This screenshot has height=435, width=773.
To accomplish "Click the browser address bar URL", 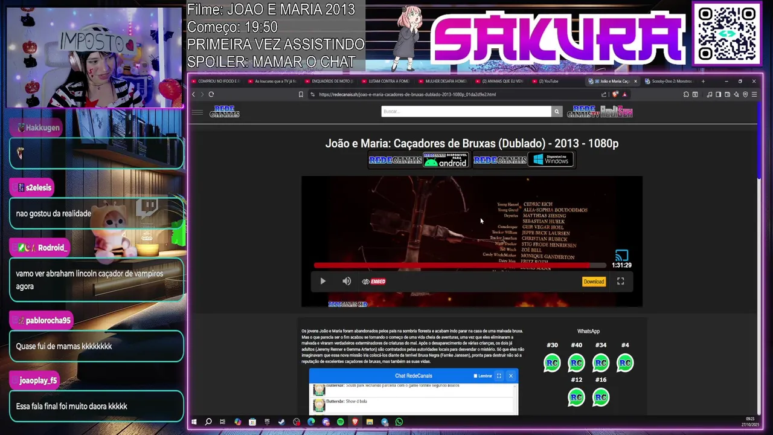I will (x=407, y=94).
